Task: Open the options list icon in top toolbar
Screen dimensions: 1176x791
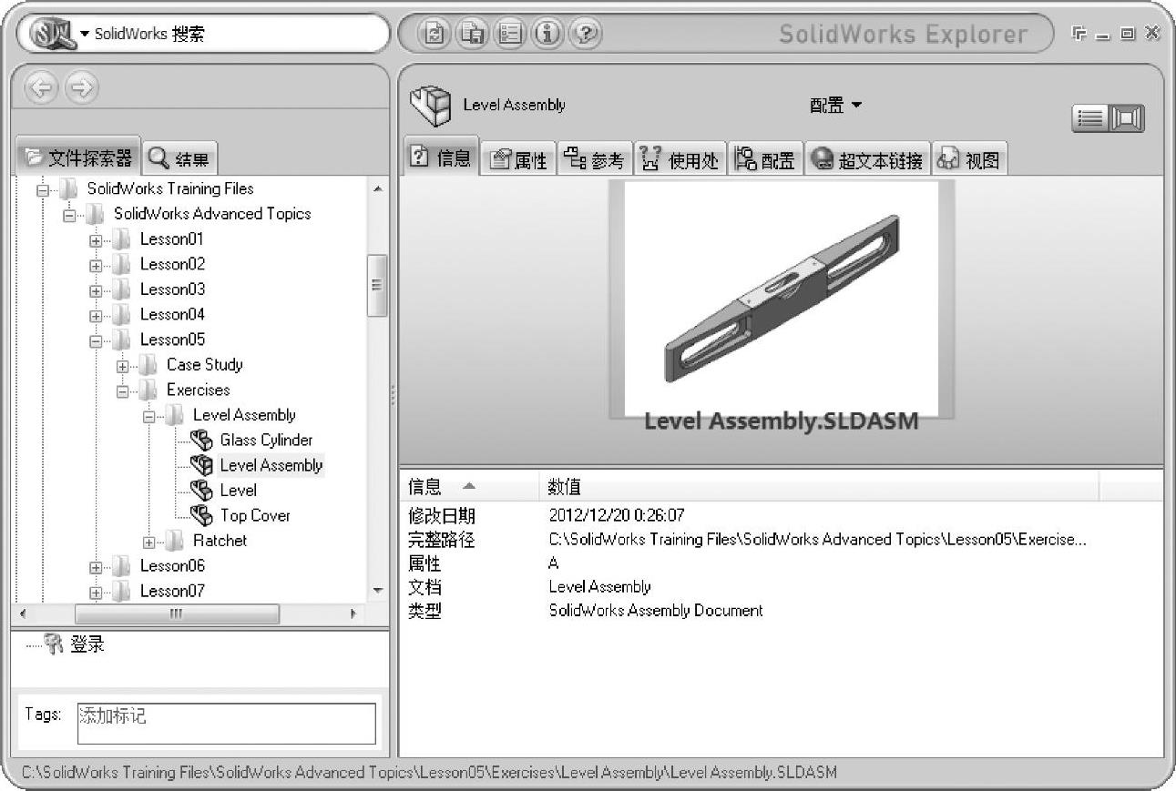Action: click(509, 35)
